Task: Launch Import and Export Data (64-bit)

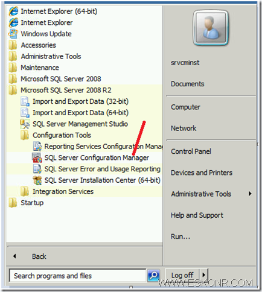Action: (x=80, y=113)
